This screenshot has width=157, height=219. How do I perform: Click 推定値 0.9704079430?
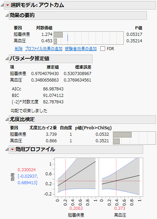(45, 74)
